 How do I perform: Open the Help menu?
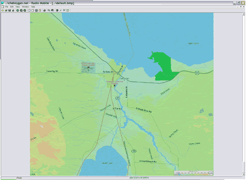click(x=33, y=7)
